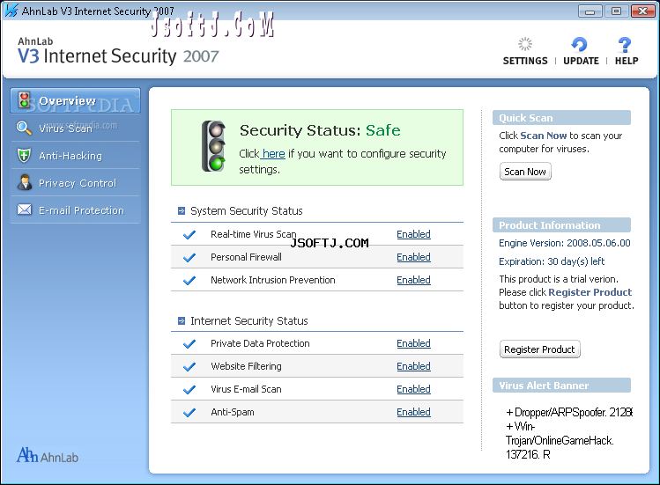
Task: Go to the Anti-Hacking section
Action: pyautogui.click(x=76, y=156)
